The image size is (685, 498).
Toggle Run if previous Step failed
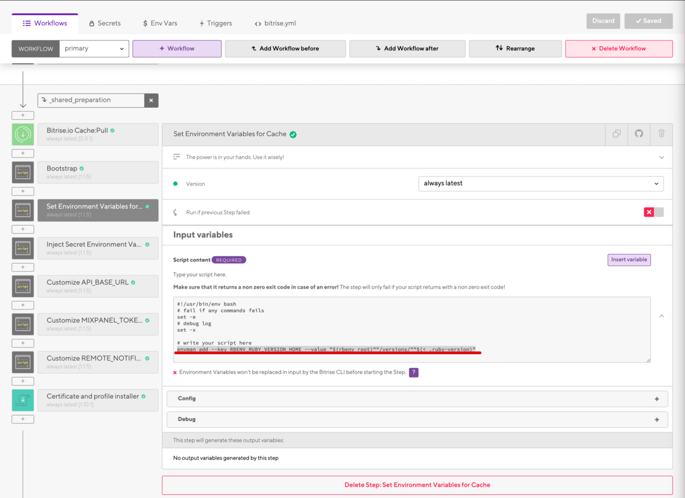tap(654, 212)
